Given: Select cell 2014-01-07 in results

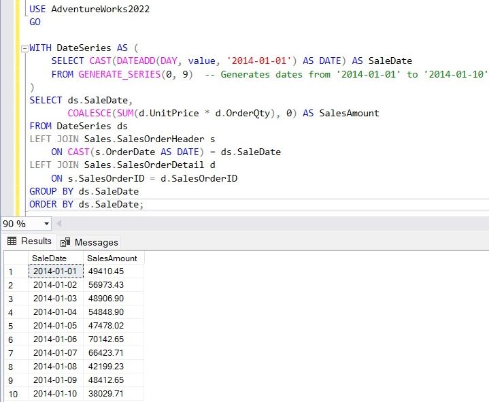Looking at the screenshot, I should (56, 353).
